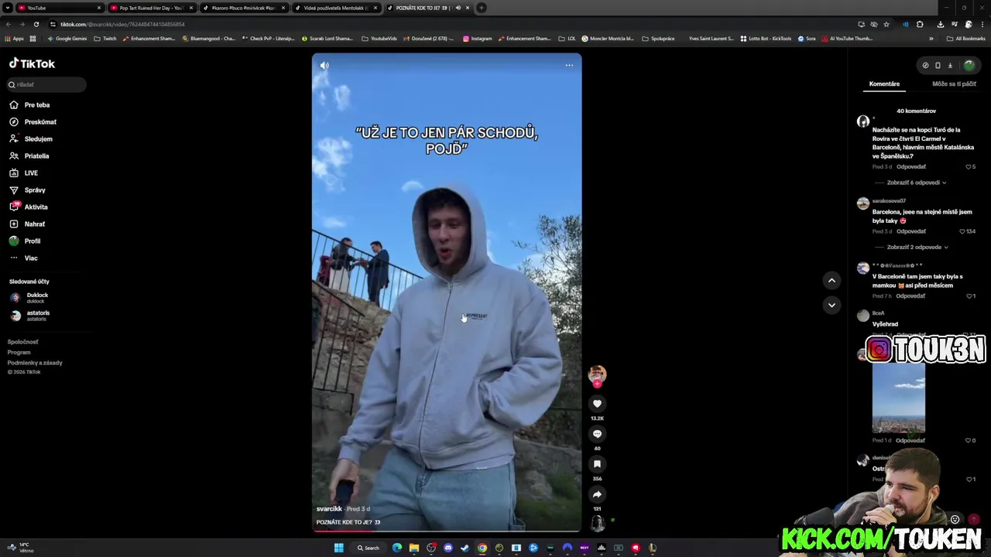The width and height of the screenshot is (991, 557).
Task: Open All Bookmarks folder
Action: click(966, 39)
